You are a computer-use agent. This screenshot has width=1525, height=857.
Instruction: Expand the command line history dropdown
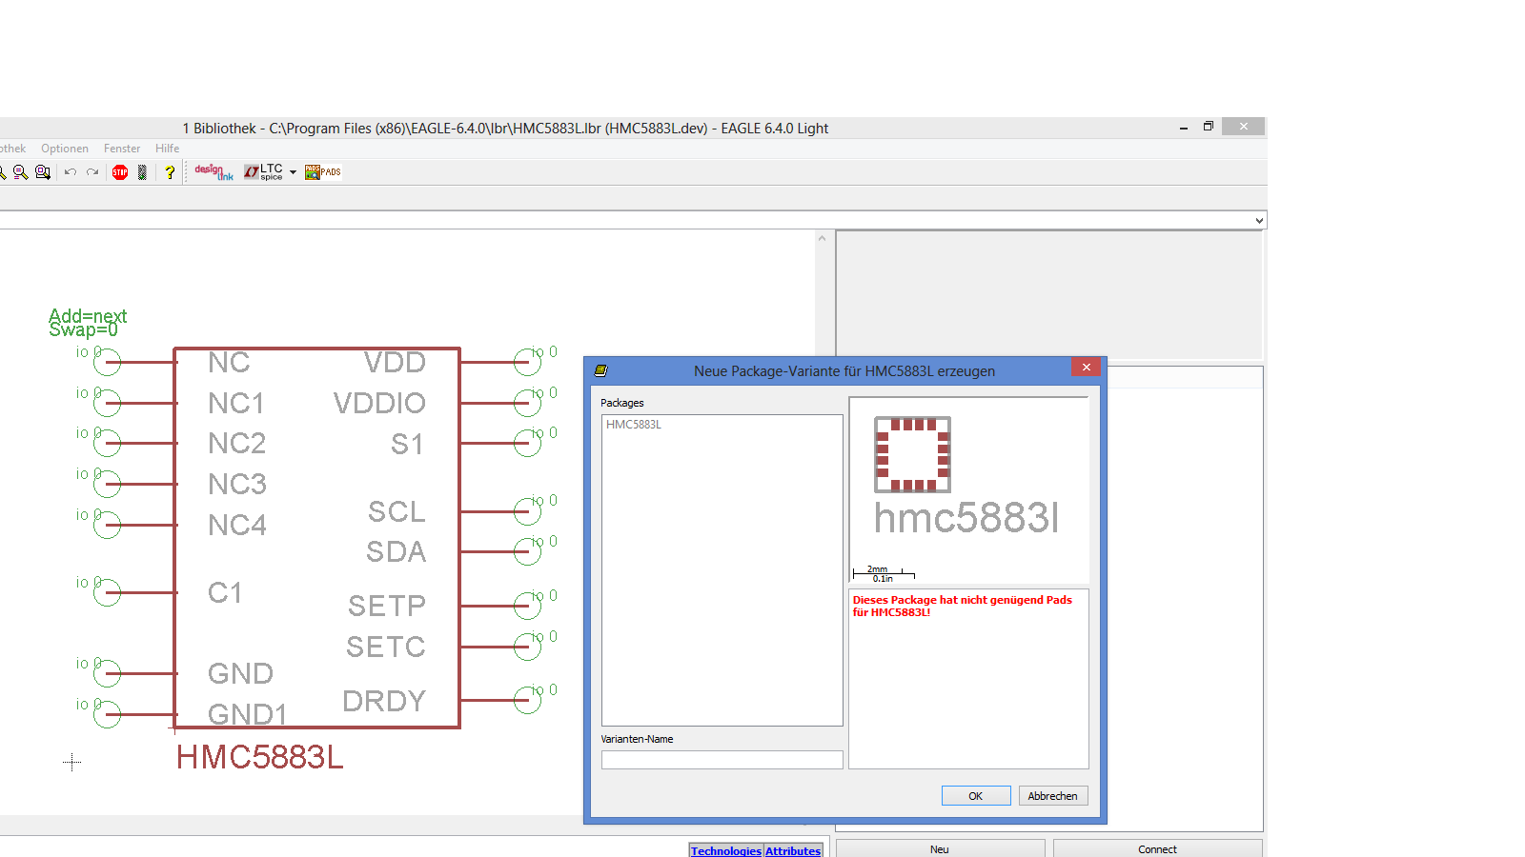[1259, 220]
